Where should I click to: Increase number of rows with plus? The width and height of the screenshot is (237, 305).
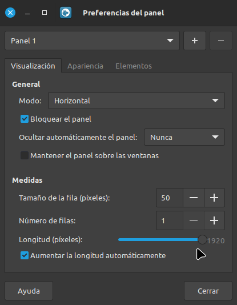[x=214, y=220]
